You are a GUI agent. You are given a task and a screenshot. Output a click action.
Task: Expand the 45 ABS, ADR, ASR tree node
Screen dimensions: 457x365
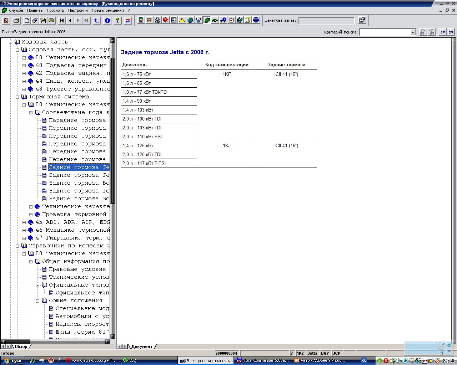pyautogui.click(x=24, y=222)
